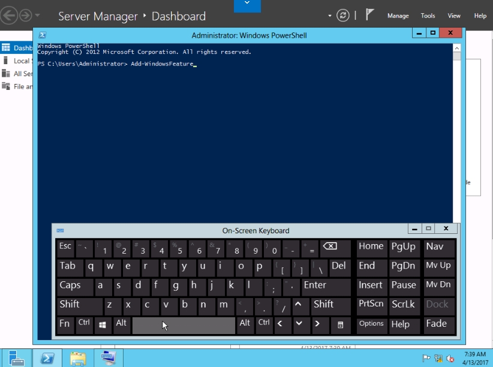This screenshot has height=367, width=493.
Task: Tap the Enter key
Action: (x=326, y=287)
